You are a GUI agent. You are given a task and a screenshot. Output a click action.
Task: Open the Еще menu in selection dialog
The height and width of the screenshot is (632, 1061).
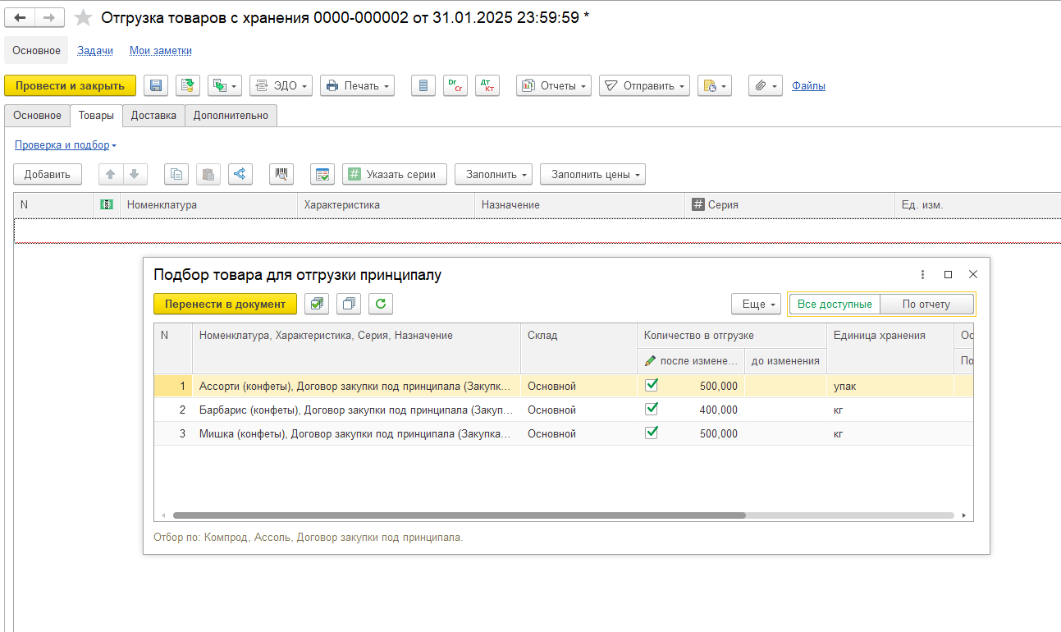pyautogui.click(x=756, y=304)
